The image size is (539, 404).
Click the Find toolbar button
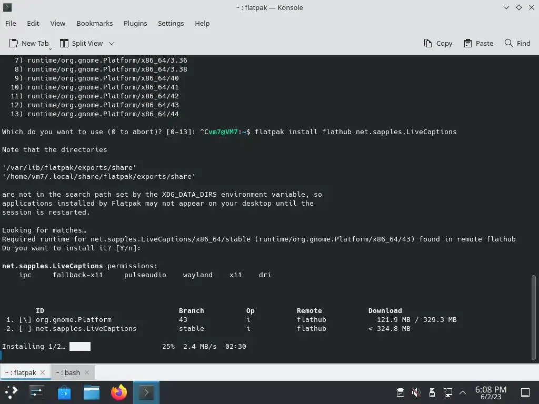coord(517,43)
